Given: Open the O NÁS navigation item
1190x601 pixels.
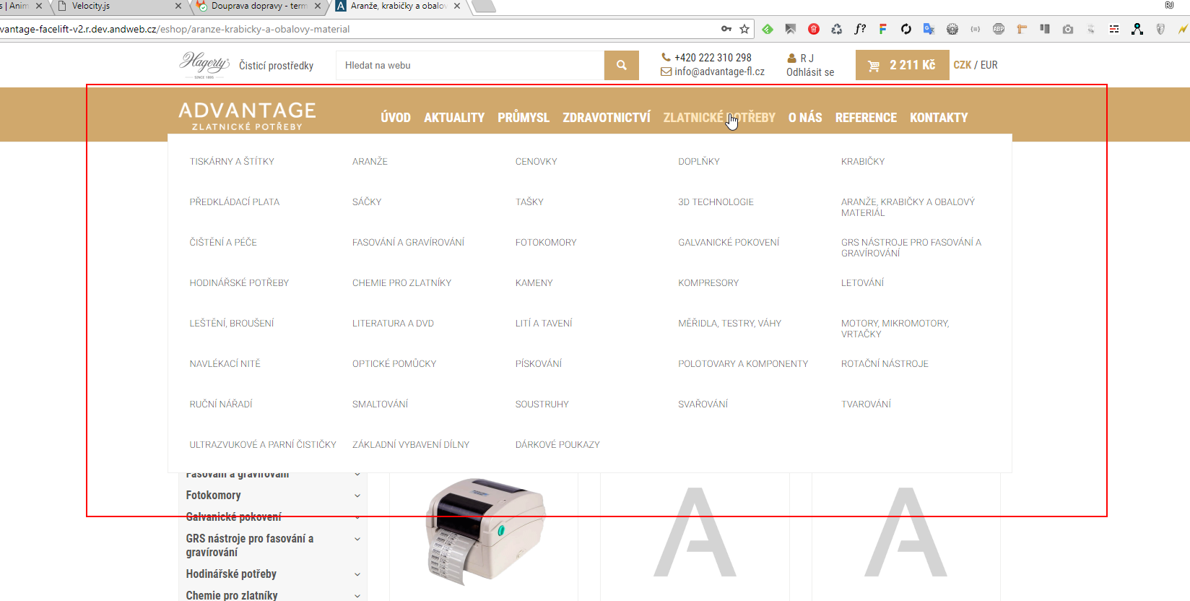Looking at the screenshot, I should pyautogui.click(x=805, y=117).
